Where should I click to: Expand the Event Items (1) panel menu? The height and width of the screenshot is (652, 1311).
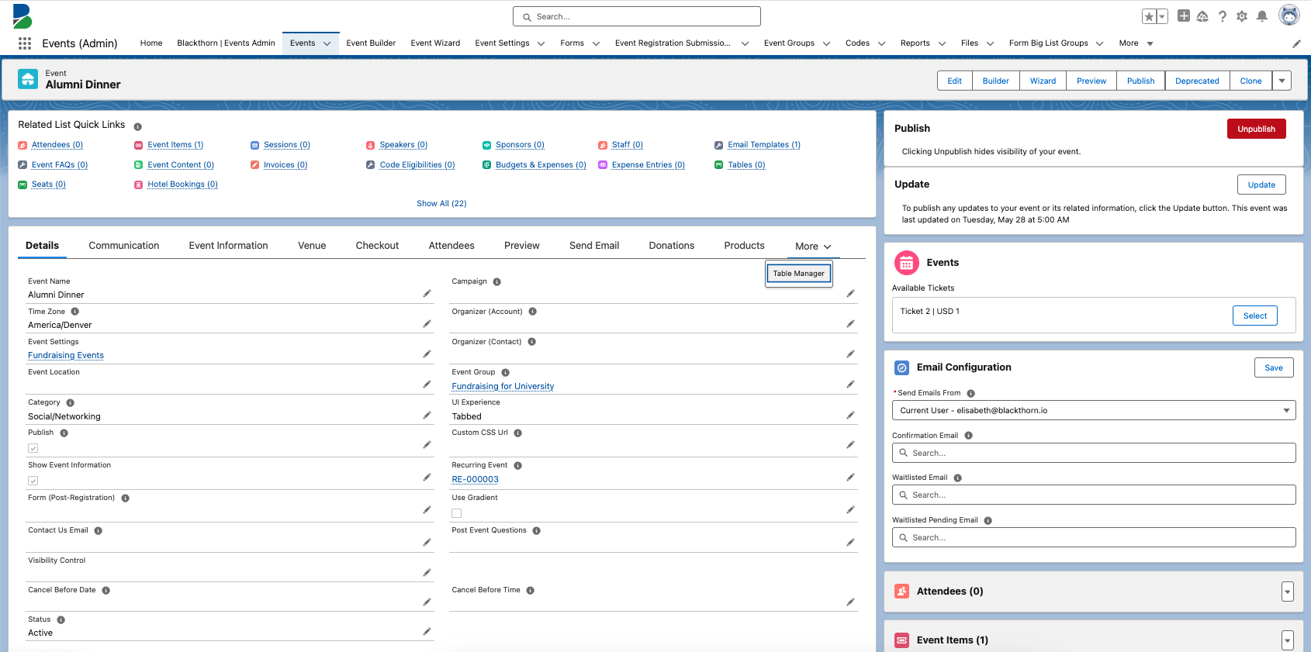(x=1288, y=640)
